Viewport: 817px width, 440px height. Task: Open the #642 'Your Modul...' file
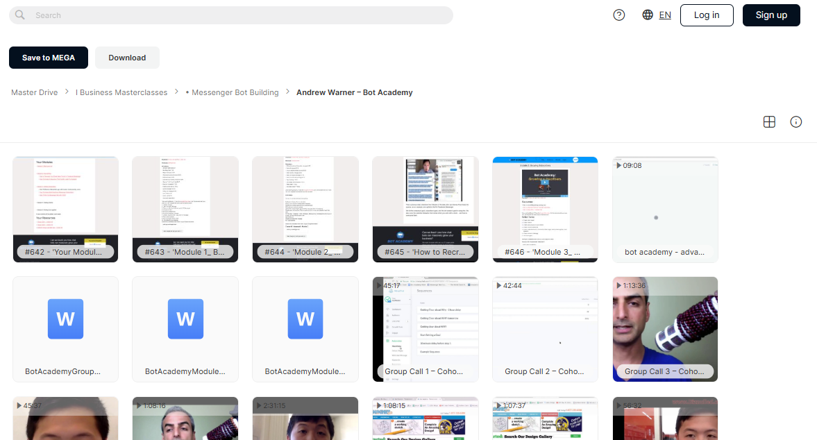66,210
